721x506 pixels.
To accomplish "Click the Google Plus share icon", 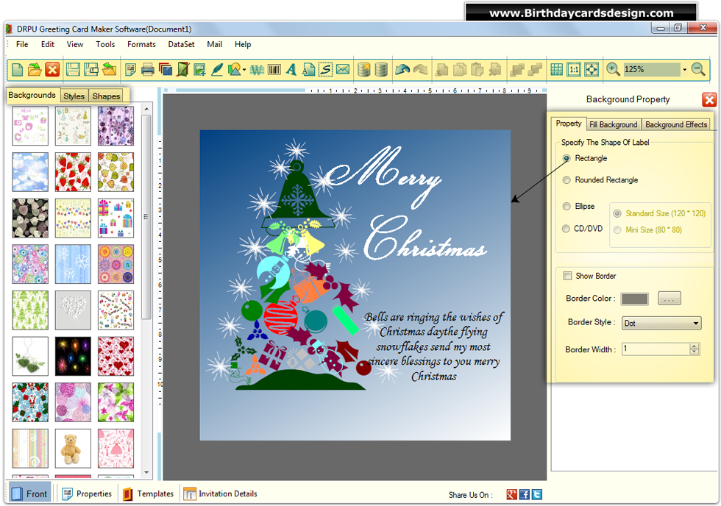I will [x=512, y=494].
